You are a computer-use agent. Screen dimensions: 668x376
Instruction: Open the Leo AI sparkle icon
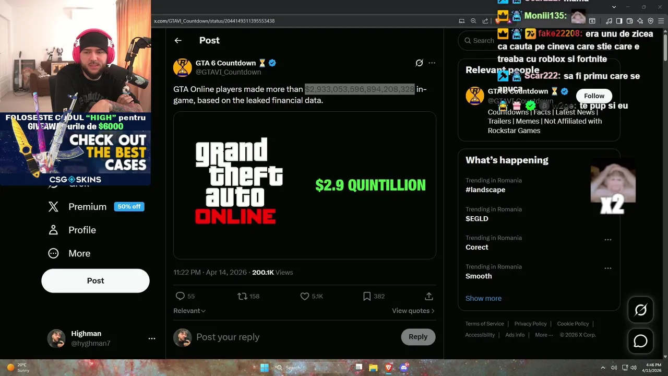(640, 21)
